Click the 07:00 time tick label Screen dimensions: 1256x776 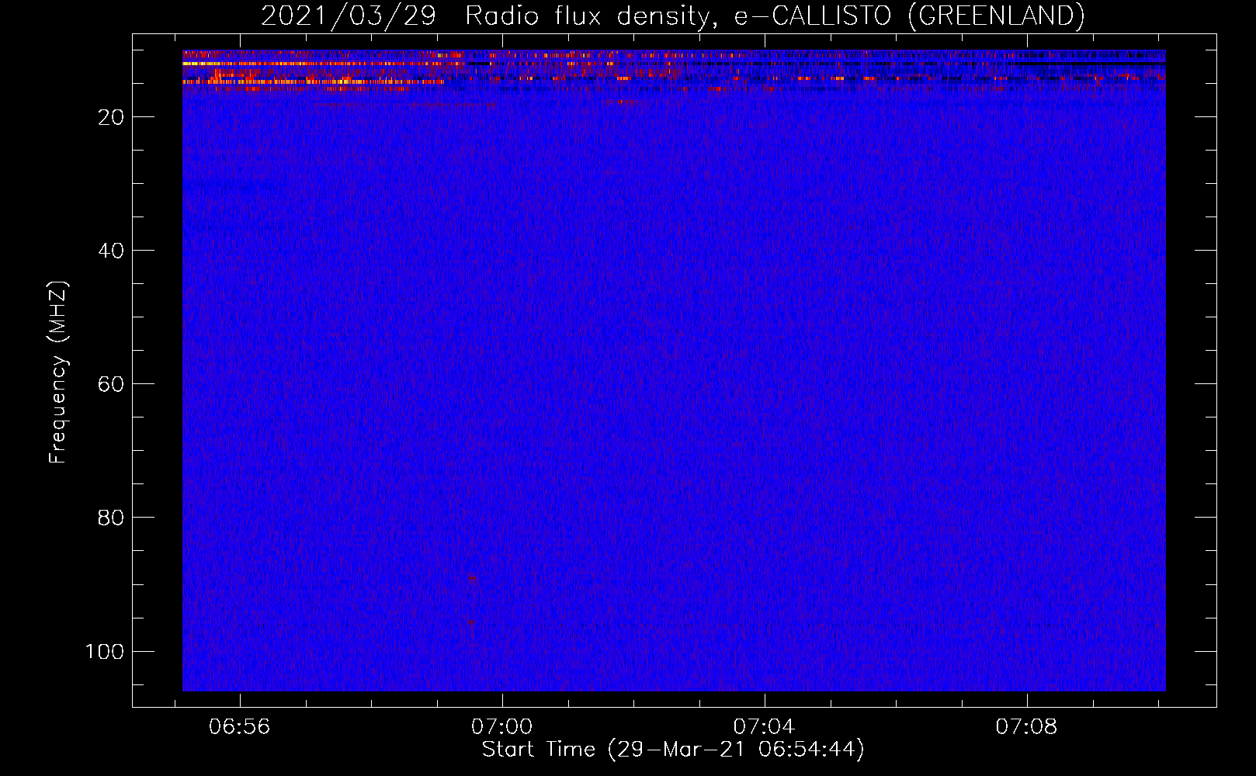pyautogui.click(x=502, y=726)
